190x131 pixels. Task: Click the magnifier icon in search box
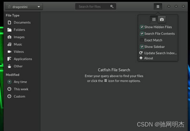112,7
